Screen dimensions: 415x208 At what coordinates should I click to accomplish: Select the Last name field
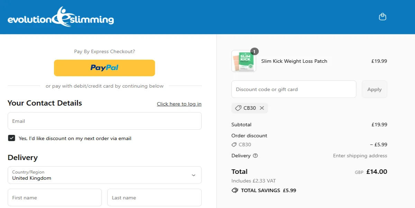tap(154, 198)
